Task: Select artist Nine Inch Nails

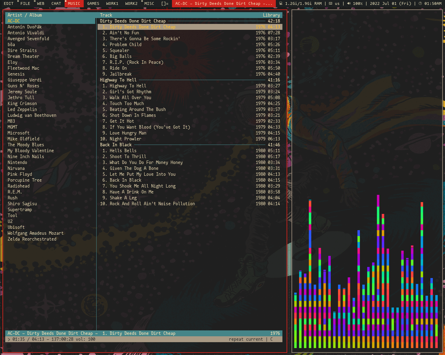Action: 50,157
